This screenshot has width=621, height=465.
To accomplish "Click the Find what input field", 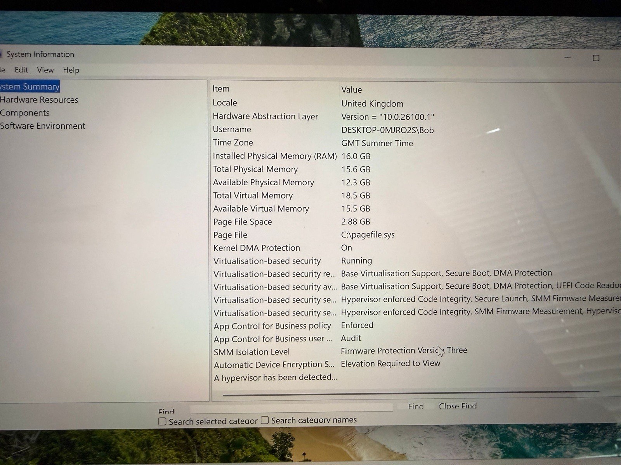I will [291, 408].
